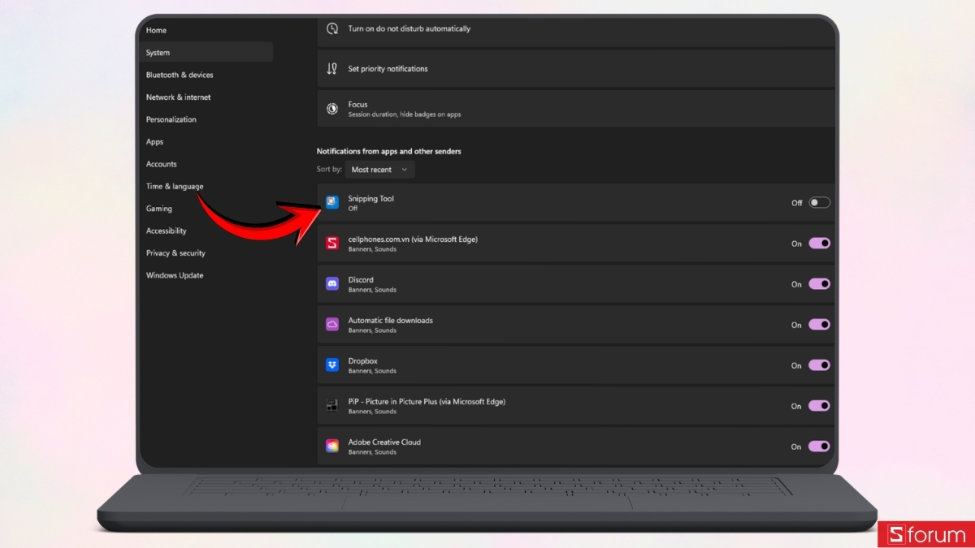Click the priority notifications sort icon

click(331, 69)
